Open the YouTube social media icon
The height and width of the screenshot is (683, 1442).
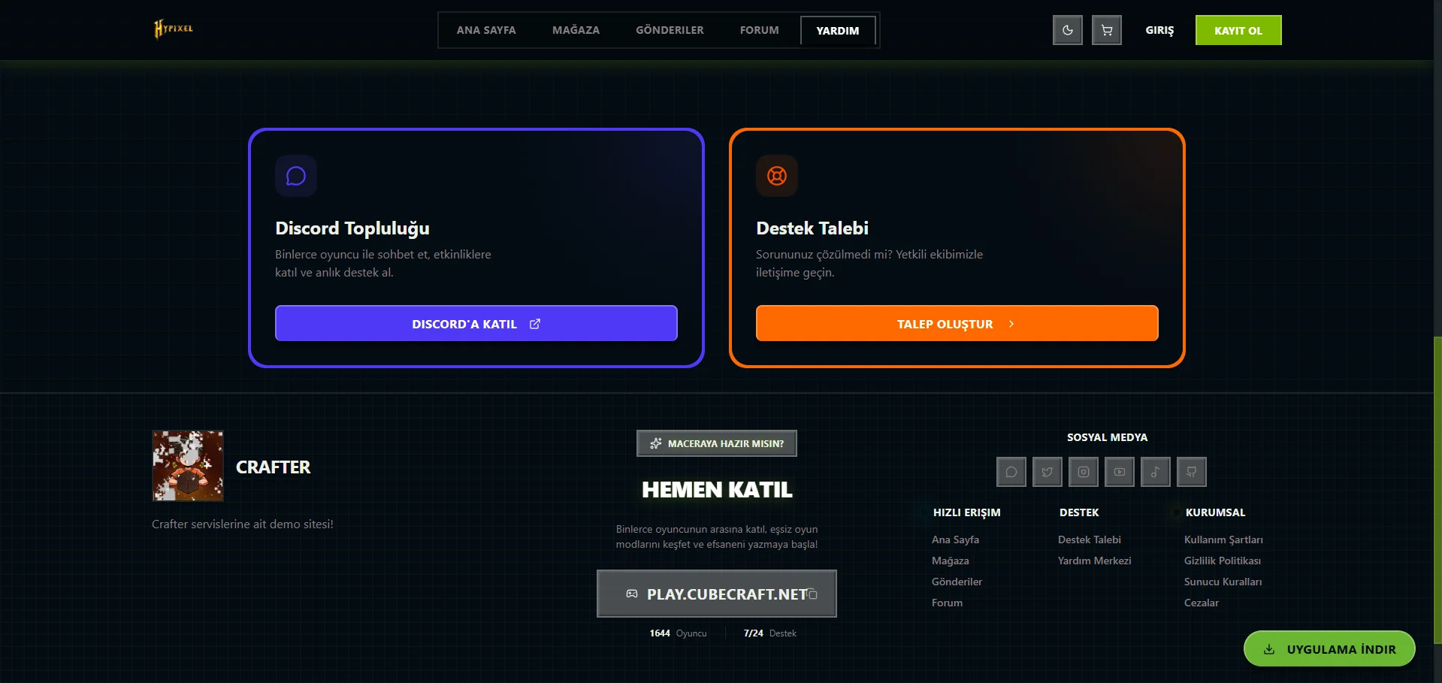(1120, 472)
